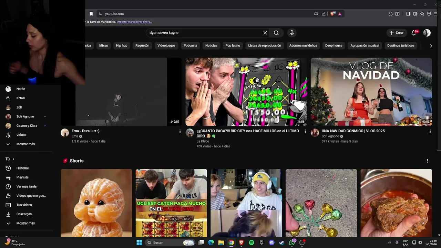
Task: Open the Leo AI sparkle icon
Action: [x=422, y=14]
